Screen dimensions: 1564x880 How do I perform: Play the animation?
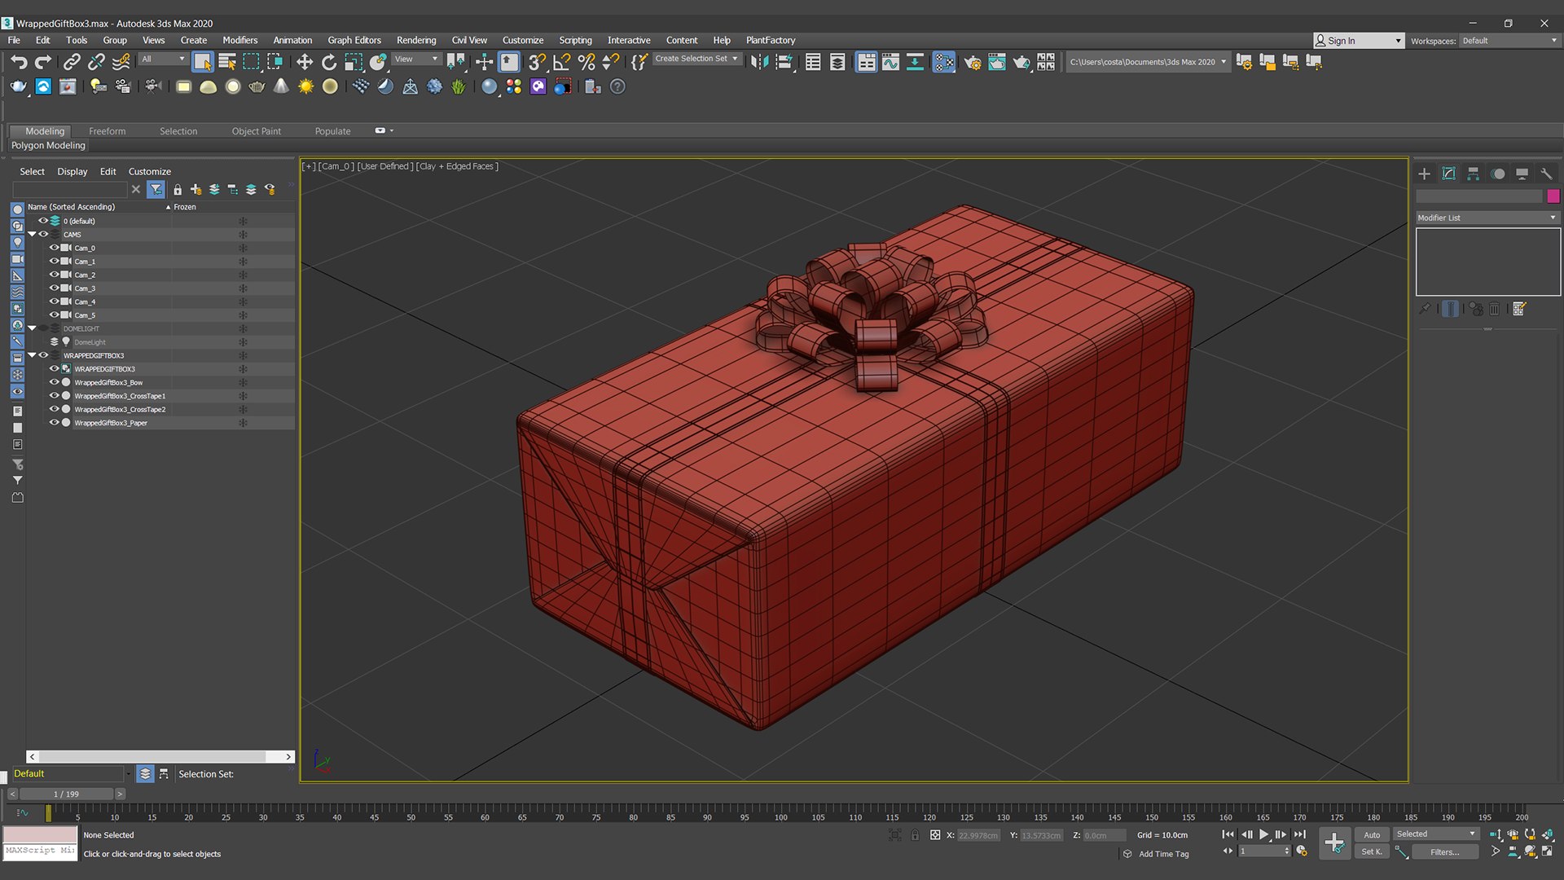(1263, 834)
